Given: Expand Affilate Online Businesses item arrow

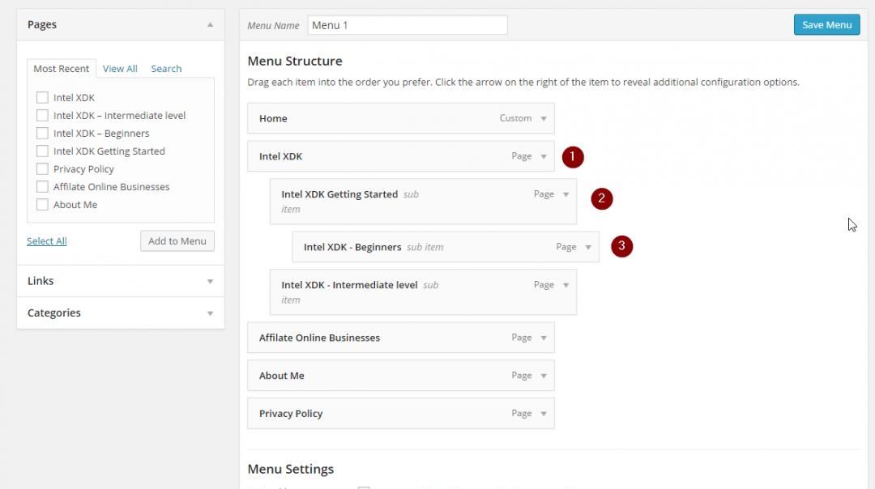Looking at the screenshot, I should pos(544,338).
